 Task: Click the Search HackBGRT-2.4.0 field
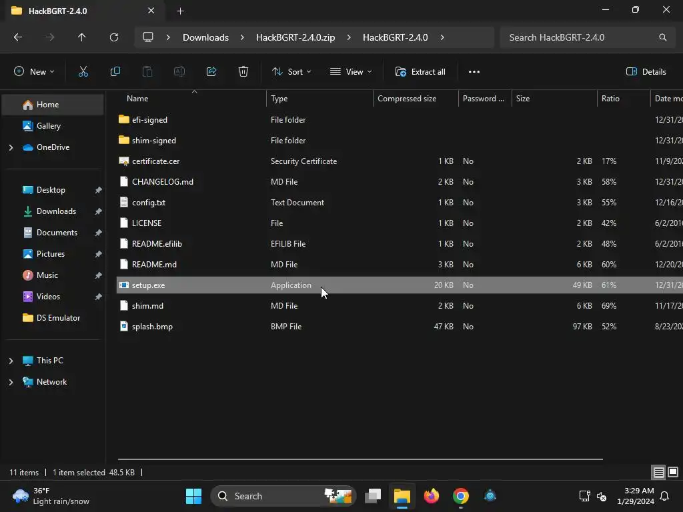click(588, 37)
